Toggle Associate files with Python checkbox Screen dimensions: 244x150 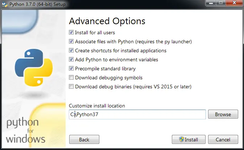click(71, 41)
